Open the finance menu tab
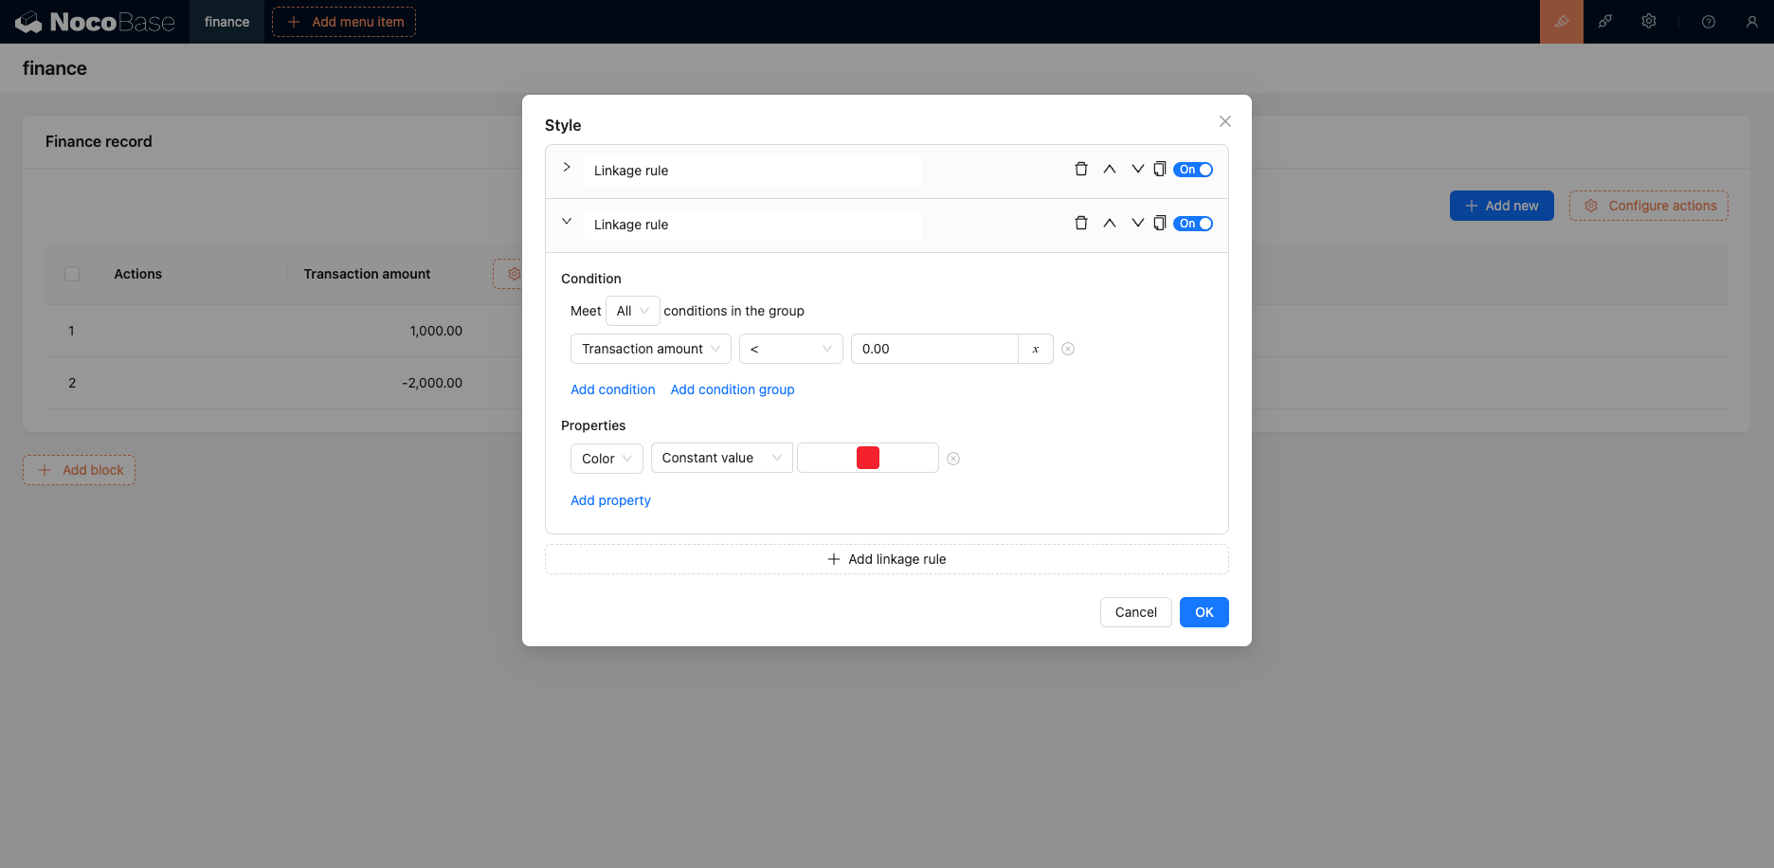 click(226, 22)
